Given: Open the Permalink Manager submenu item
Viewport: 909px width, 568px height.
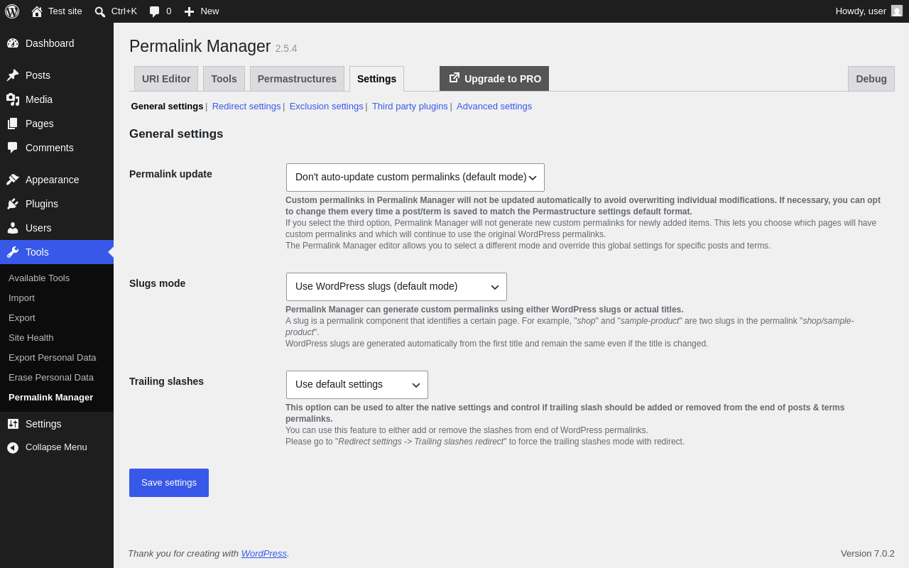Looking at the screenshot, I should coord(57,398).
